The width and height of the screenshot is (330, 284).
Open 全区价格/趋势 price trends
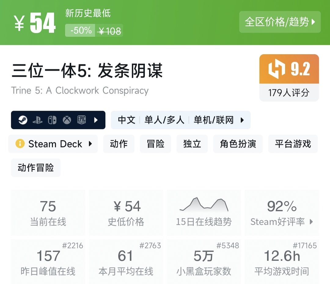pos(280,22)
